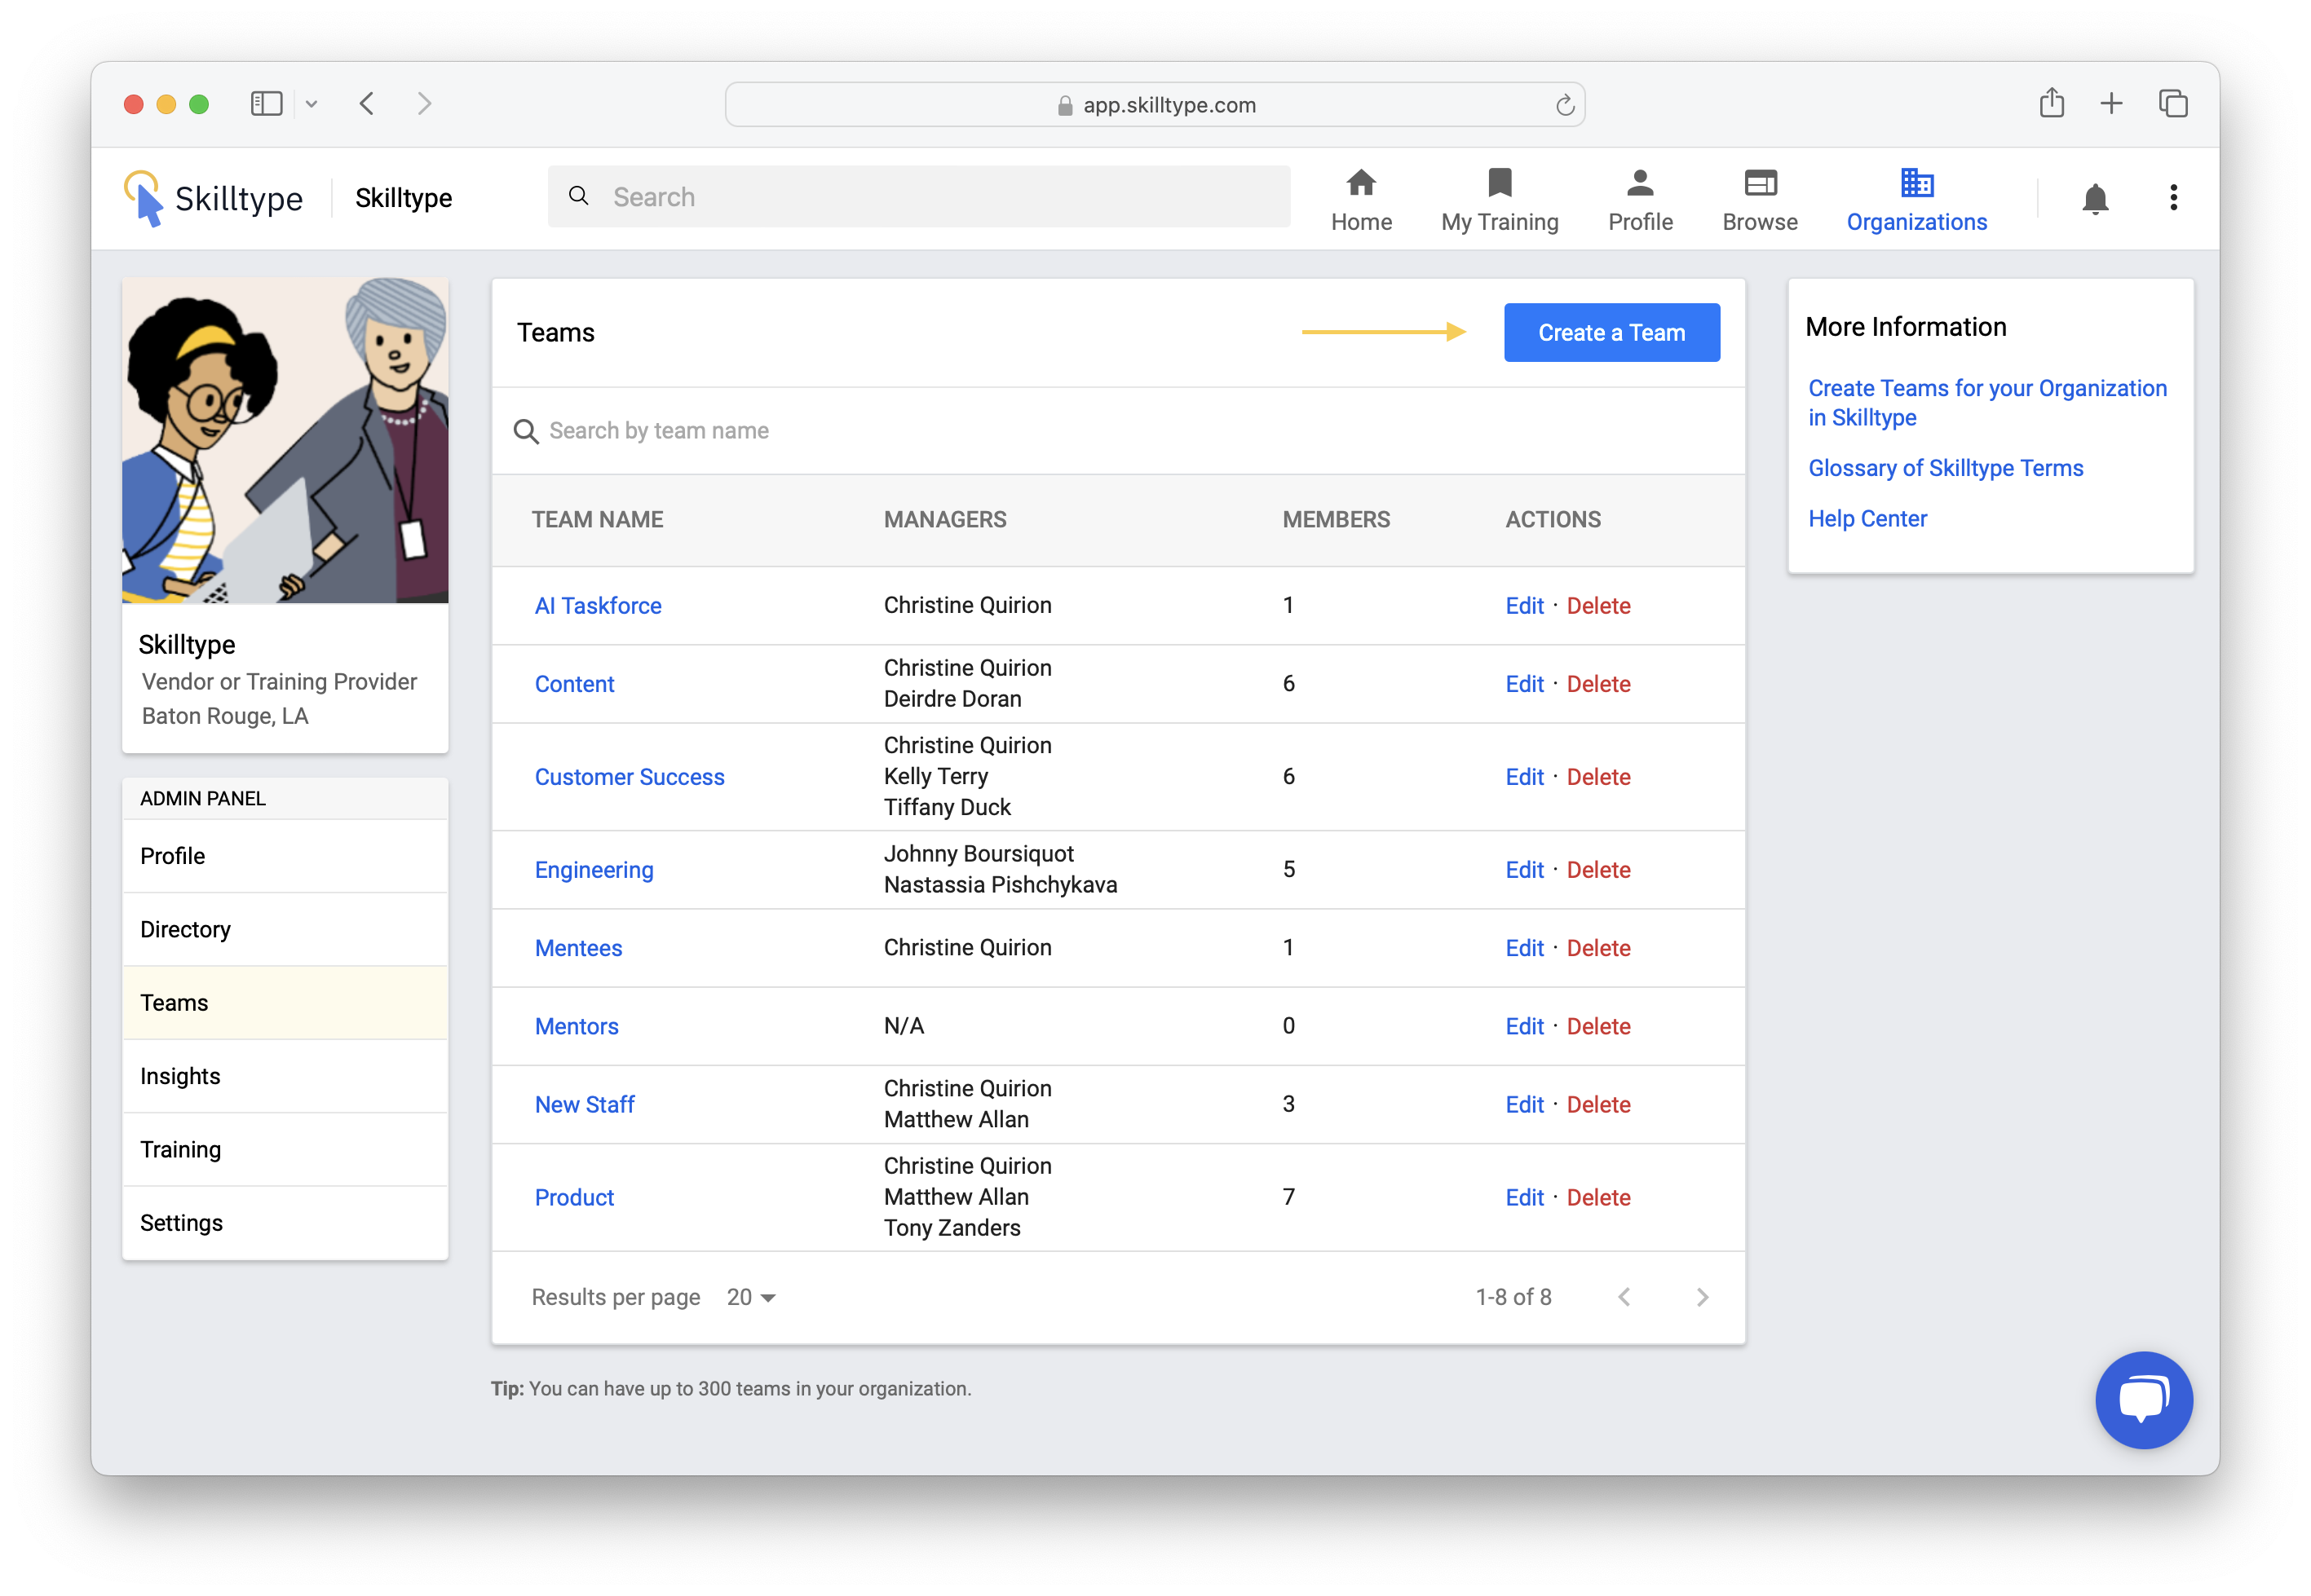Click Safari's sidebar toggle icon
Viewport: 2311px width, 1596px height.
coord(266,104)
